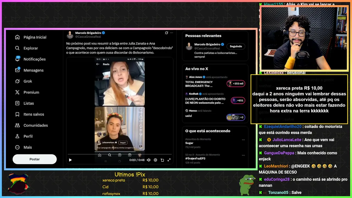Viewport: 352px width, 198px height.
Task: Open Grok icon in sidebar
Action: (17, 81)
